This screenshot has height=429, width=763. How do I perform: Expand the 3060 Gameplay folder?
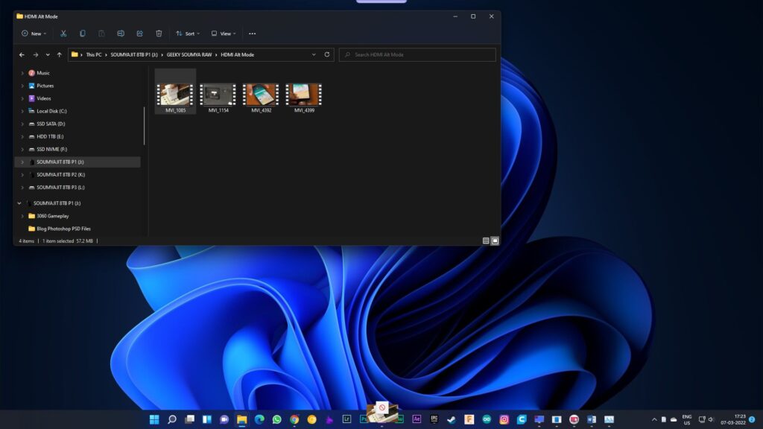(x=22, y=216)
